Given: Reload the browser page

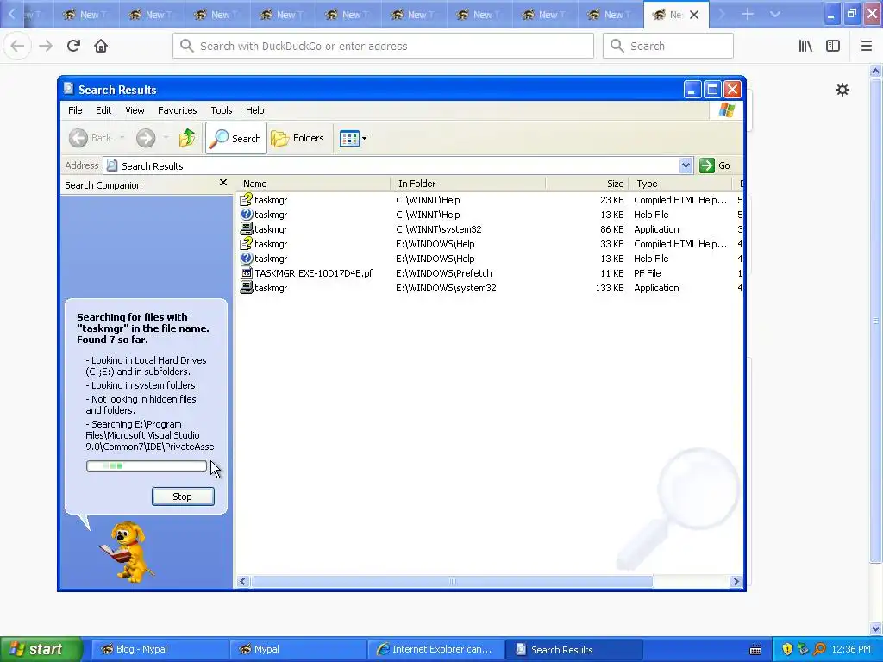Looking at the screenshot, I should (x=73, y=46).
